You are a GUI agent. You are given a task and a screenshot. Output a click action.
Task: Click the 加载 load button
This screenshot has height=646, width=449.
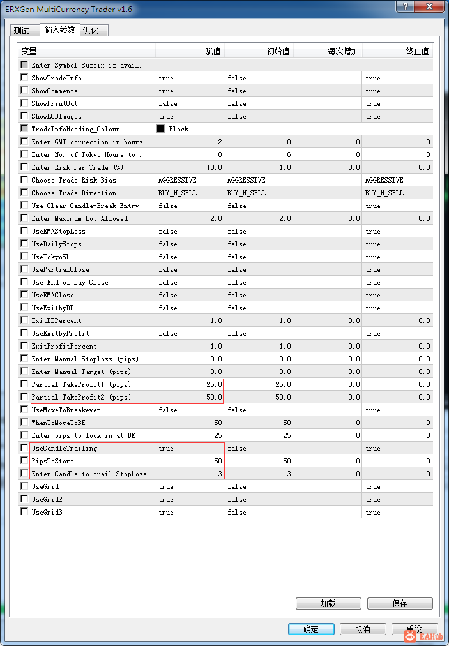click(x=328, y=604)
